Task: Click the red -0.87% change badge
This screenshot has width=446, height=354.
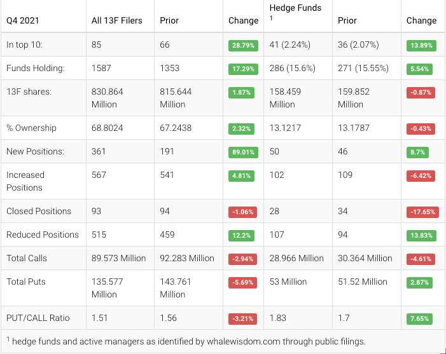Action: [421, 92]
